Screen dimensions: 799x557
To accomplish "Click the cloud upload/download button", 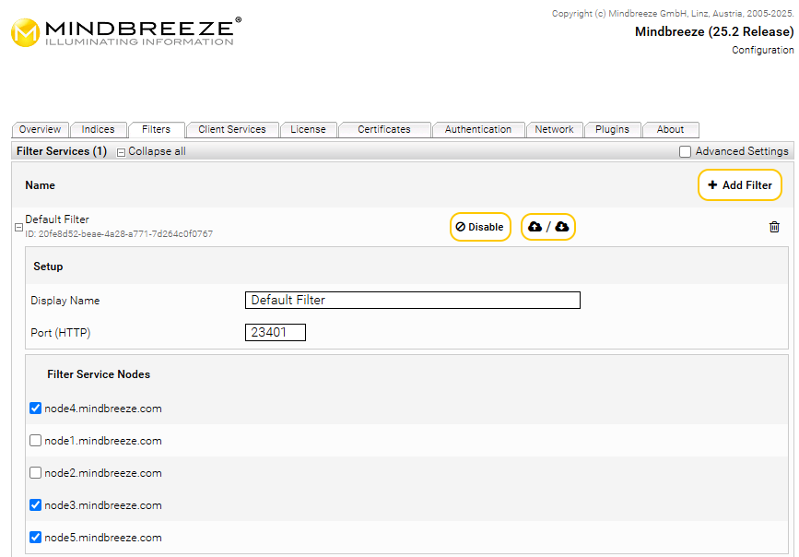I will 548,227.
